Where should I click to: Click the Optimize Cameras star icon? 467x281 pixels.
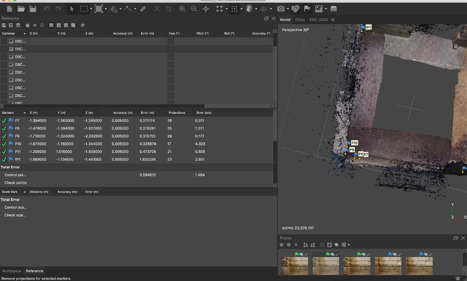[x=35, y=25]
